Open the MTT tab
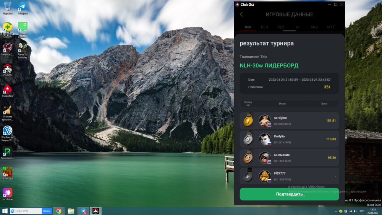 tap(330, 27)
